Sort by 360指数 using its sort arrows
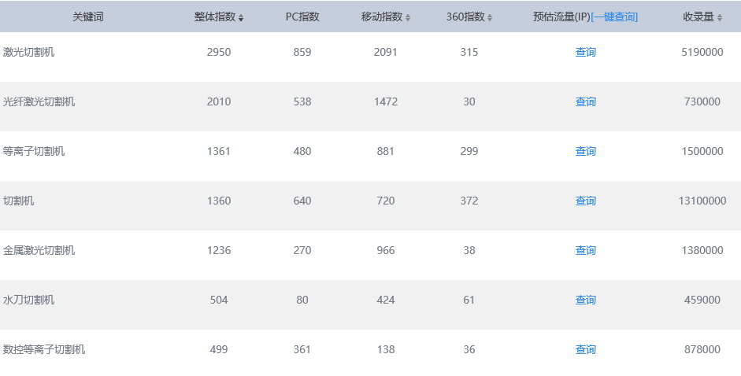741x376 pixels. pos(490,17)
